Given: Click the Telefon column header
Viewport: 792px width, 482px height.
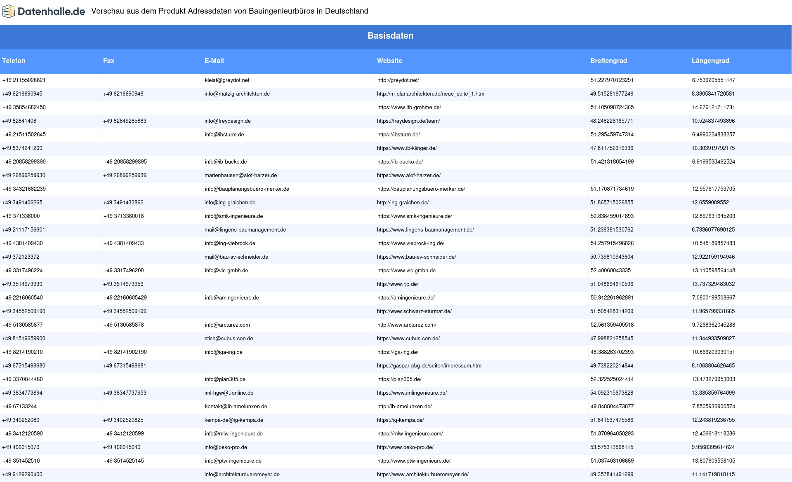Looking at the screenshot, I should (x=14, y=61).
